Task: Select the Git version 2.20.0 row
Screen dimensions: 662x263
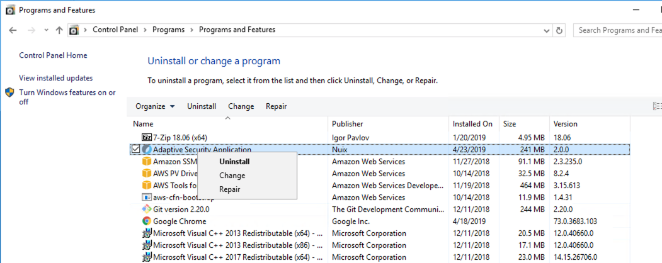Action: [x=380, y=209]
